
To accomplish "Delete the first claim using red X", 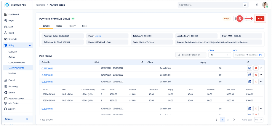I will 255,68.
